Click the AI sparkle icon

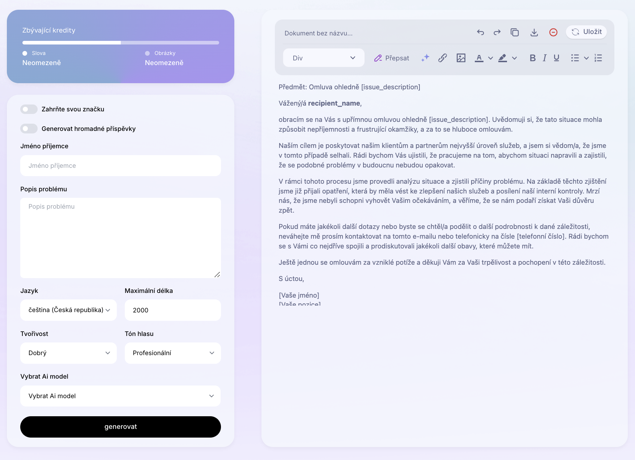tap(425, 58)
